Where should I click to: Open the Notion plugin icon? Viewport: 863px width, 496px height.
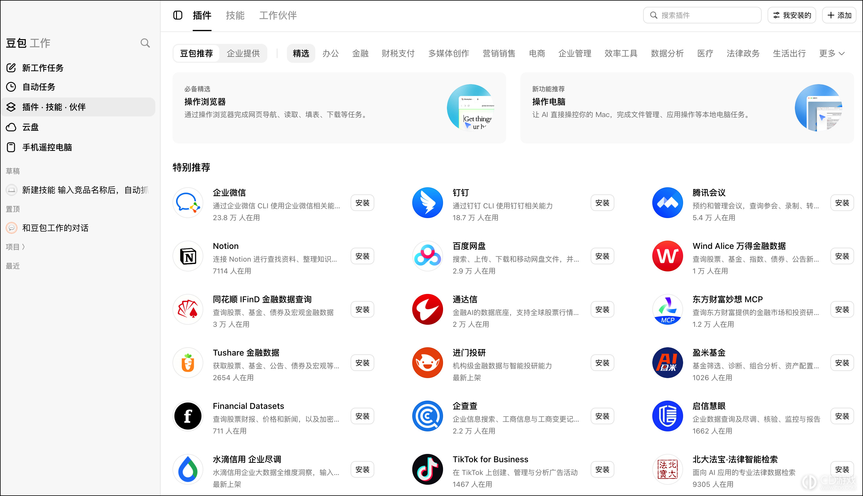[188, 256]
